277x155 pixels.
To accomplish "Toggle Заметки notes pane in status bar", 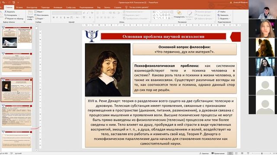I will tap(204, 153).
